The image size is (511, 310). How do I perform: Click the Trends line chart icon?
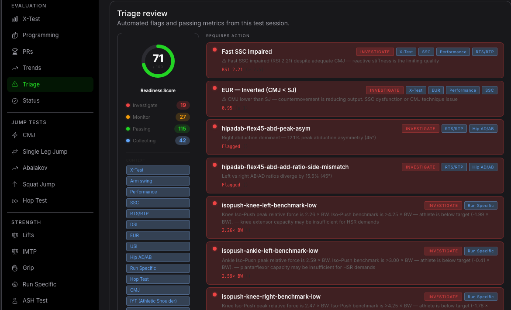pos(15,68)
